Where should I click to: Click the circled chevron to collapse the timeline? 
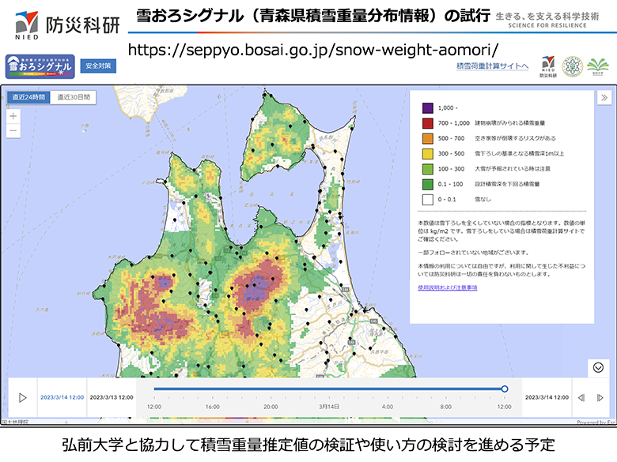[x=598, y=367]
